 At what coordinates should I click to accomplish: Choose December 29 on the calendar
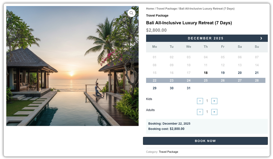[x=155, y=88]
